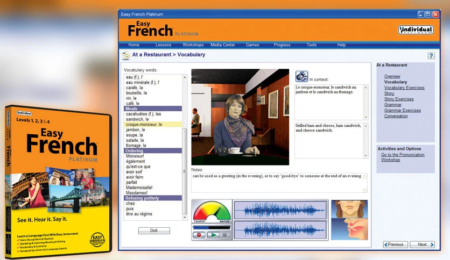Open the Media Center menu
Image resolution: width=450 pixels, height=260 pixels.
point(223,45)
